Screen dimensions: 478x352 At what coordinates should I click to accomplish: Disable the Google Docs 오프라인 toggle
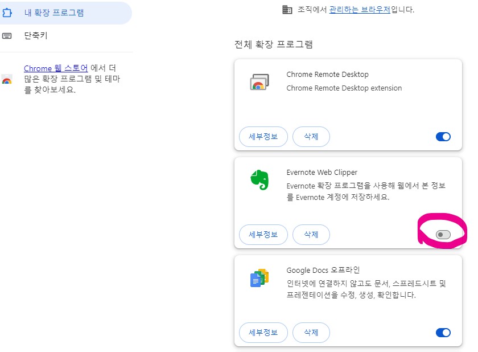(443, 333)
